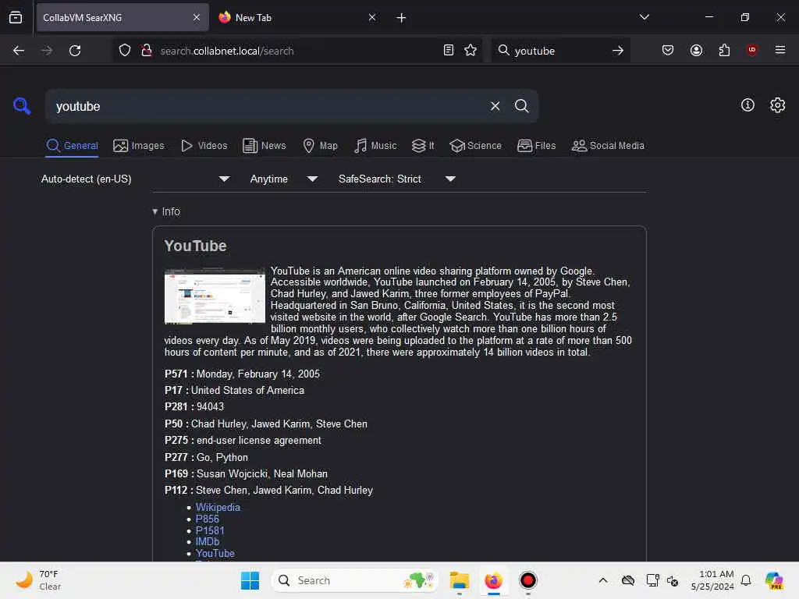Image resolution: width=799 pixels, height=599 pixels.
Task: Submit search with the magnifier button
Action: [521, 106]
